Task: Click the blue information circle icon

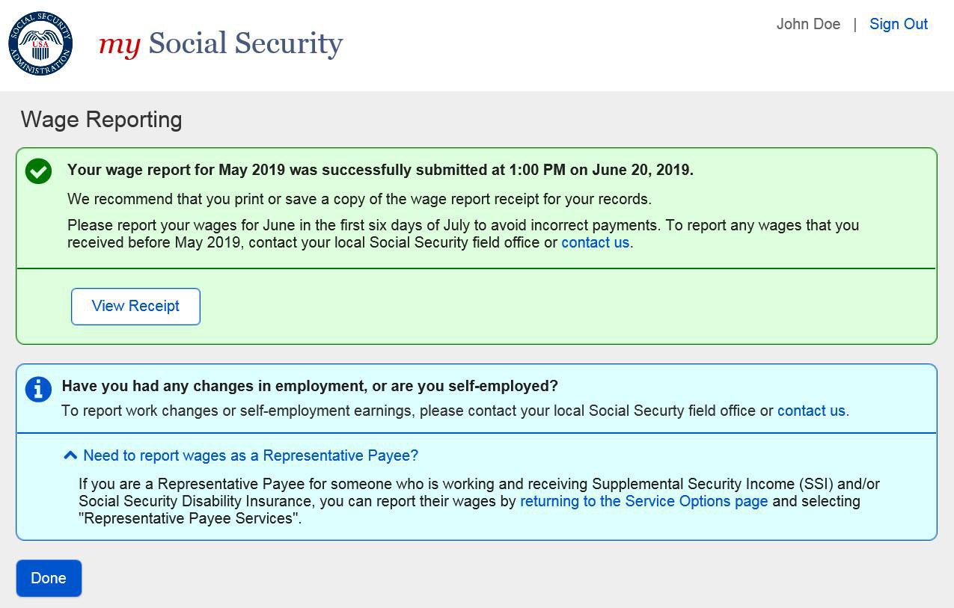Action: 38,389
